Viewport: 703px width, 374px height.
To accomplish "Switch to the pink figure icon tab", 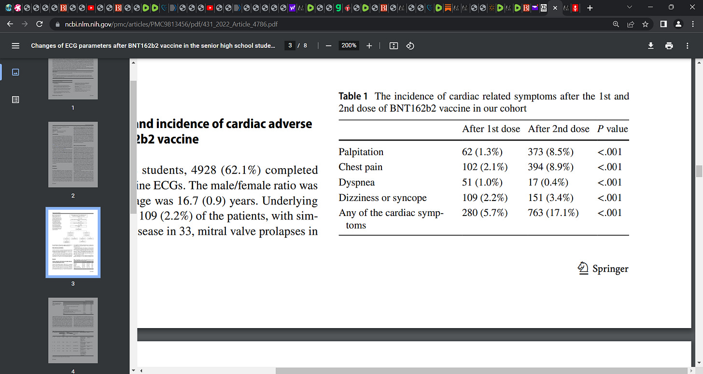I will (17, 8).
